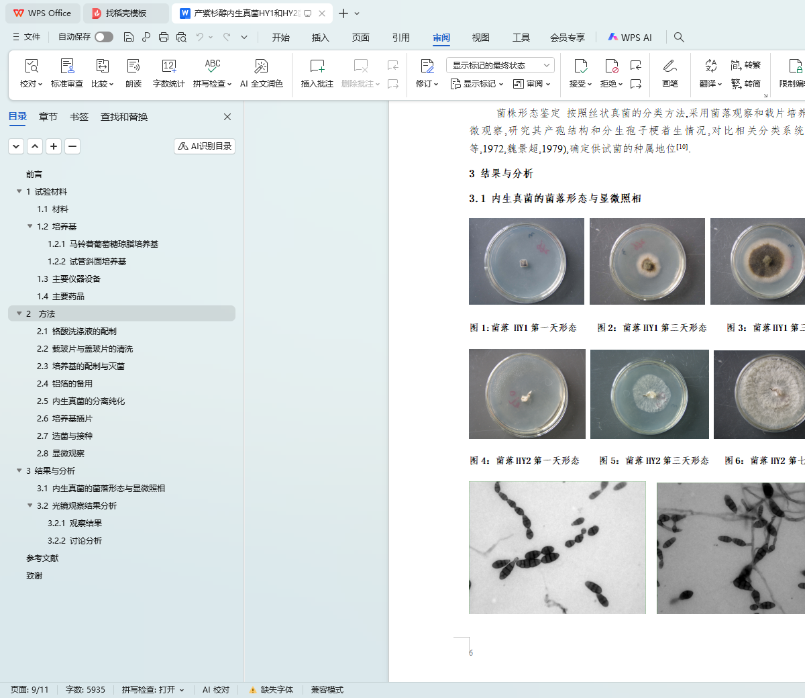The image size is (805, 698).
Task: Undo the last action
Action: pyautogui.click(x=200, y=37)
